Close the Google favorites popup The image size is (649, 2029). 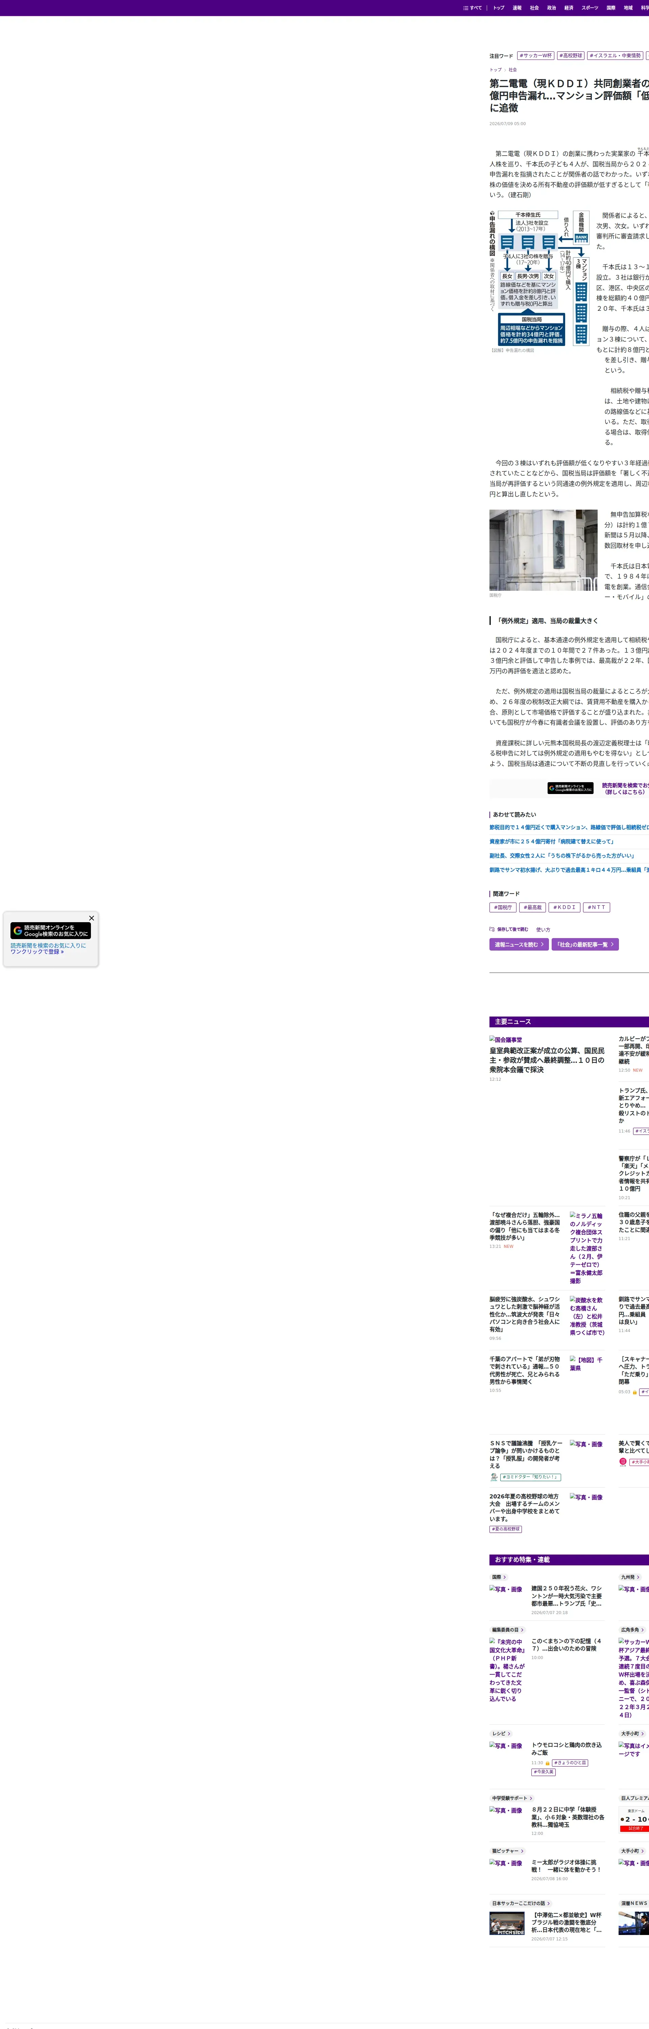(x=91, y=918)
